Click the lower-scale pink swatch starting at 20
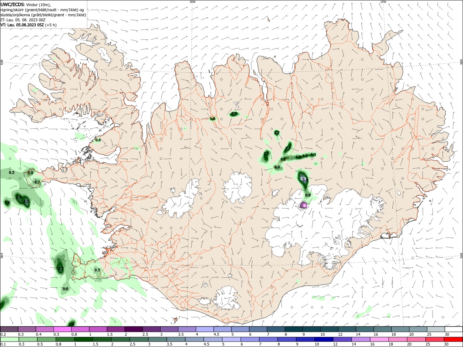The width and height of the screenshot is (463, 347). (x=416, y=339)
